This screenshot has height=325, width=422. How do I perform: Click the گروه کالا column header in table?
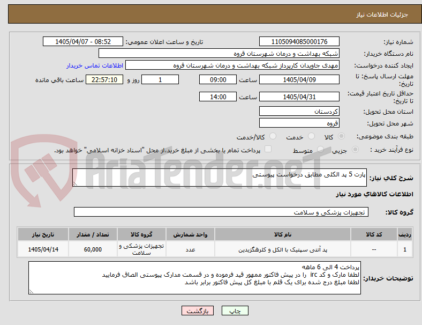(x=141, y=234)
